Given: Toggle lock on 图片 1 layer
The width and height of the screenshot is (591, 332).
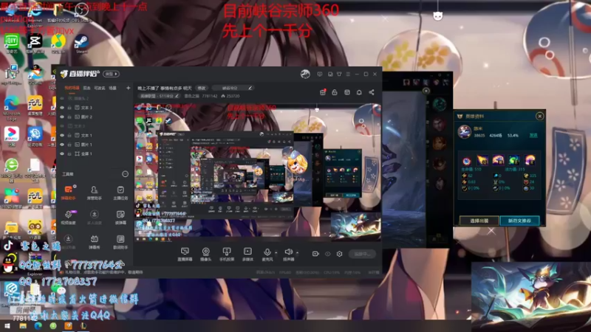Looking at the screenshot, I should point(69,145).
